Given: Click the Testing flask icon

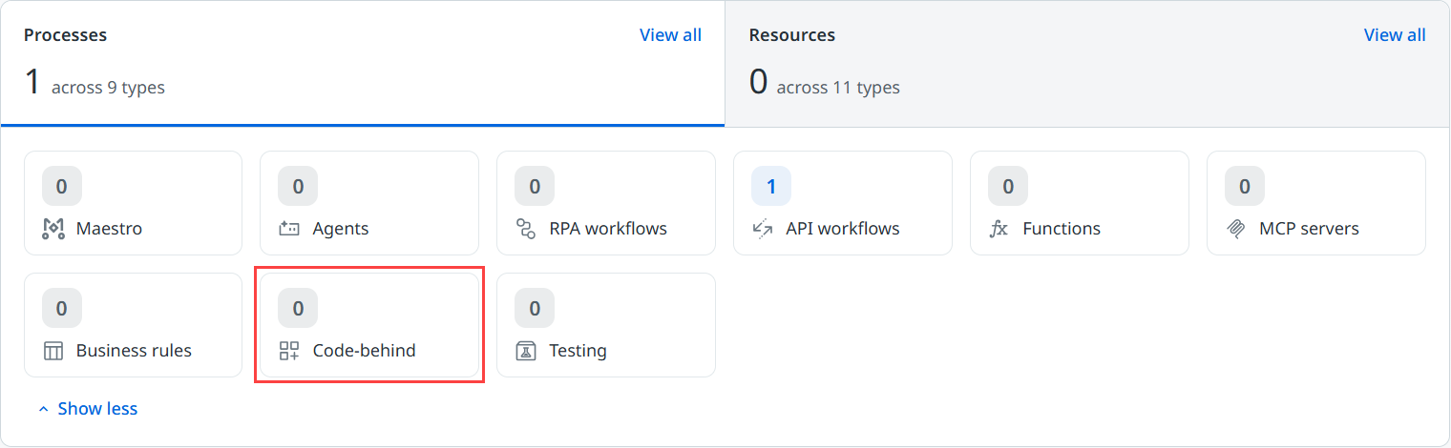Looking at the screenshot, I should click(x=526, y=351).
